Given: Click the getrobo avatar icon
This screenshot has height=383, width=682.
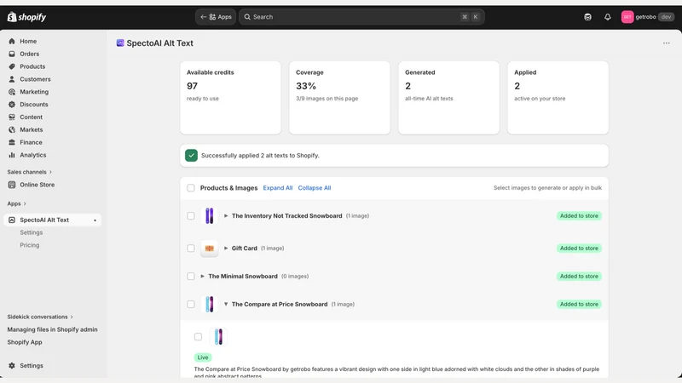Looking at the screenshot, I should tap(627, 17).
